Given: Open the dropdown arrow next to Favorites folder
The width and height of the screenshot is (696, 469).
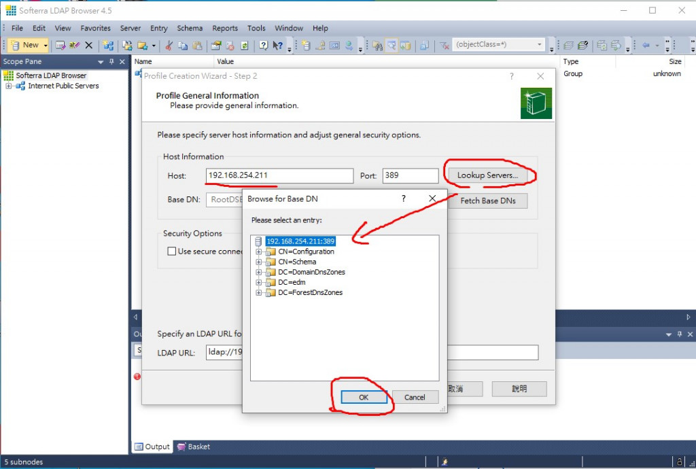Looking at the screenshot, I should pos(154,46).
